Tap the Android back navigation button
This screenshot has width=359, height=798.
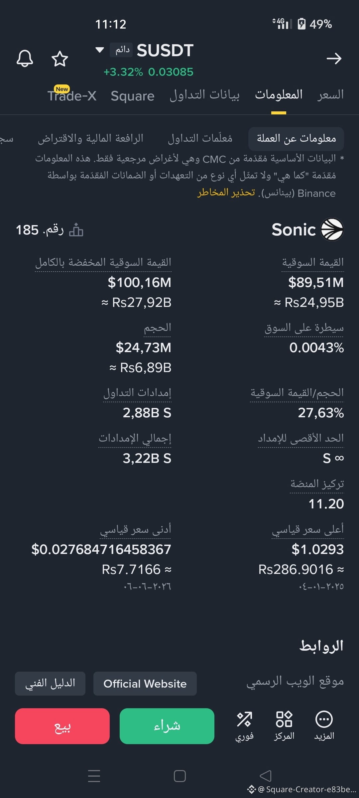266,776
